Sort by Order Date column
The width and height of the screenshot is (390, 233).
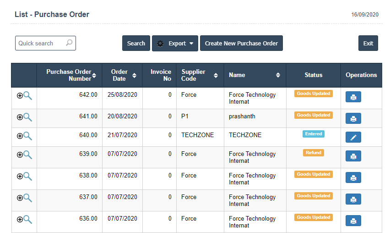point(134,75)
